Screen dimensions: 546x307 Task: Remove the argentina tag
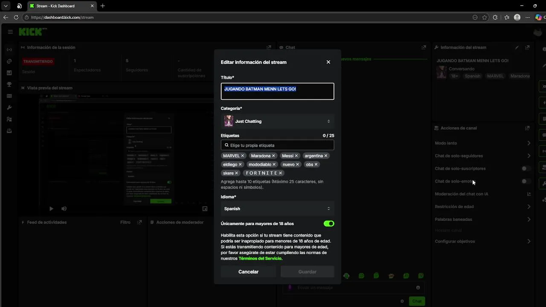point(326,156)
